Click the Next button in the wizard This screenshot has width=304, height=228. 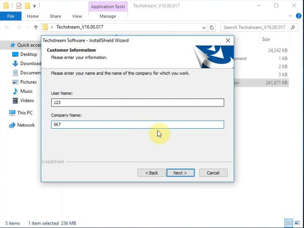[x=180, y=173]
